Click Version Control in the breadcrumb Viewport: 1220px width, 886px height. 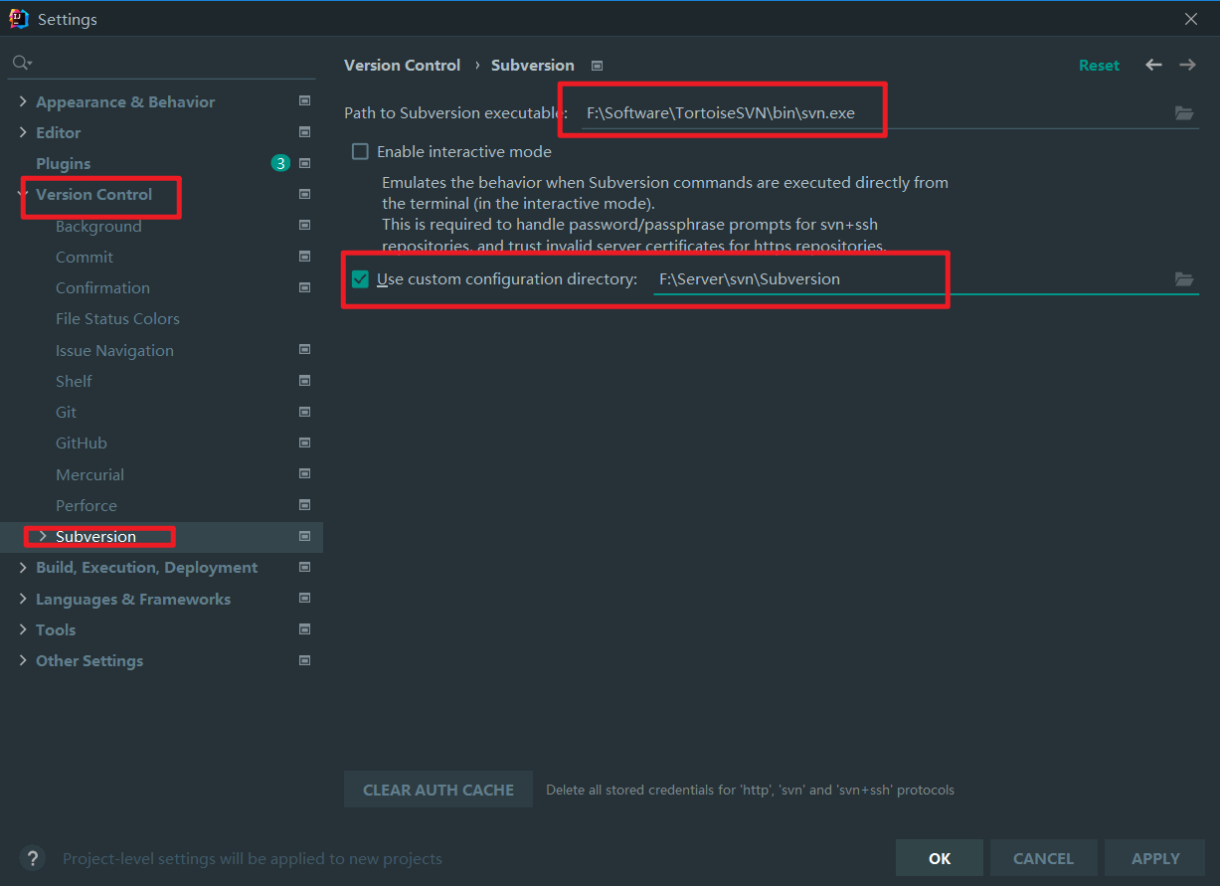coord(402,65)
